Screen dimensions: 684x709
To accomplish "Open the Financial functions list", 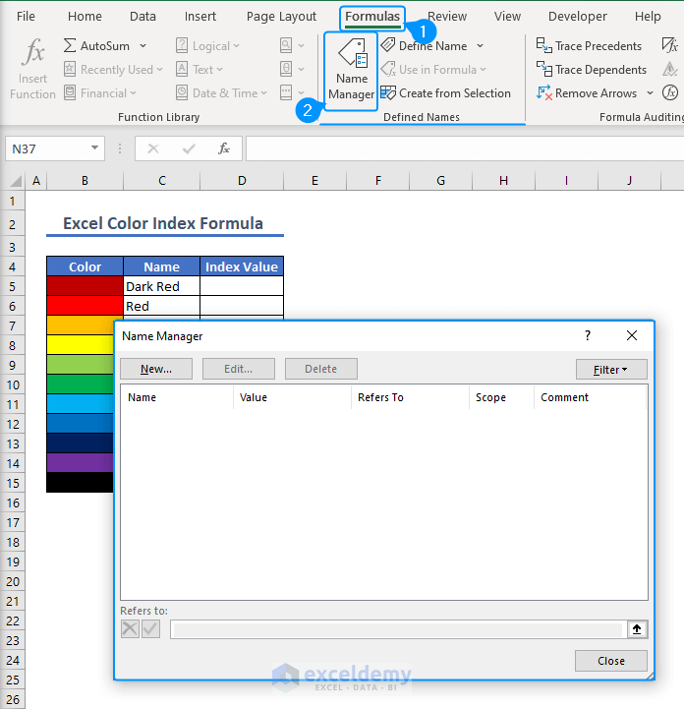I will (x=100, y=93).
